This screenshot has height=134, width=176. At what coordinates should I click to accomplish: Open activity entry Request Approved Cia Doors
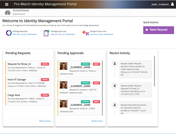(136, 108)
